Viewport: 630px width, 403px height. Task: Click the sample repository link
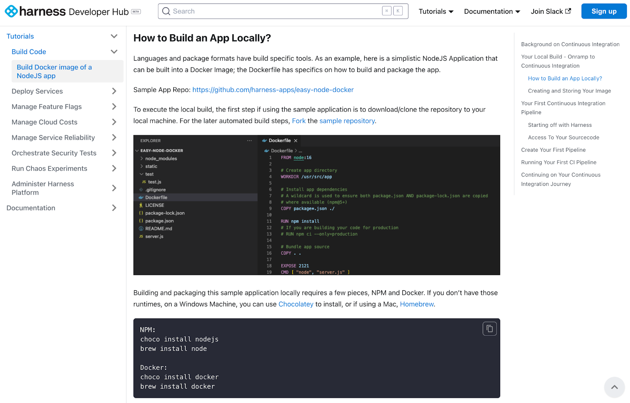point(347,121)
